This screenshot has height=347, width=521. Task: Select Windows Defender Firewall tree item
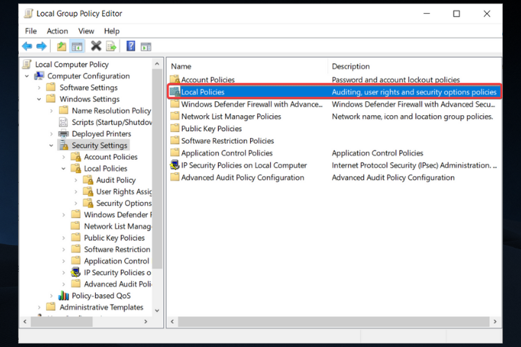click(117, 214)
